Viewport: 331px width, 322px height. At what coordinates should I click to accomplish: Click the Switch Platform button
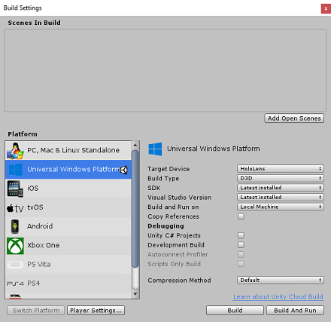click(x=36, y=311)
